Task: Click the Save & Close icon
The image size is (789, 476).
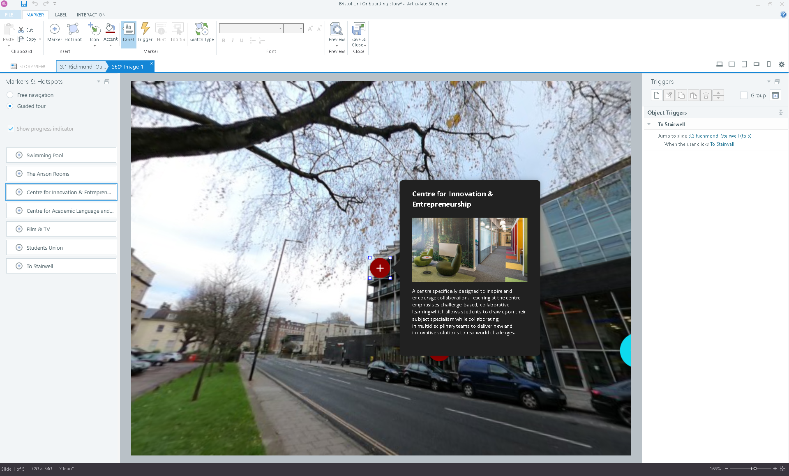Action: [358, 32]
